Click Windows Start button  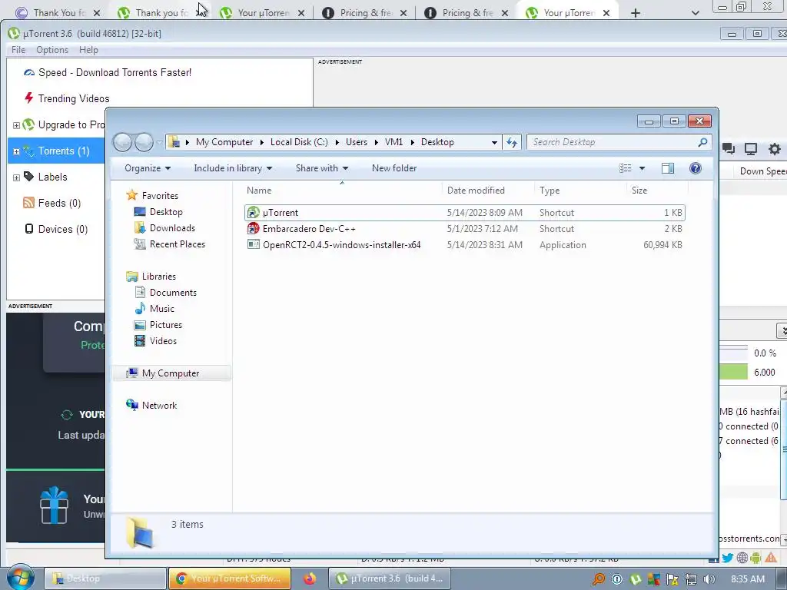point(20,578)
